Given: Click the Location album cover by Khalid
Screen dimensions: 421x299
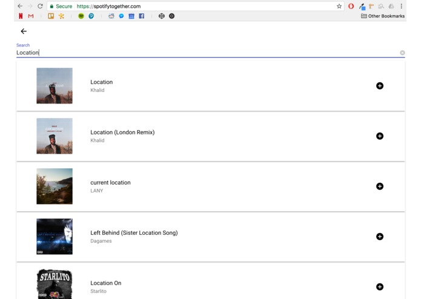Looking at the screenshot, I should [55, 86].
